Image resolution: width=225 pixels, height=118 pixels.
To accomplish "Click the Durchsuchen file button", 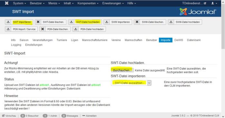I will 122,70.
